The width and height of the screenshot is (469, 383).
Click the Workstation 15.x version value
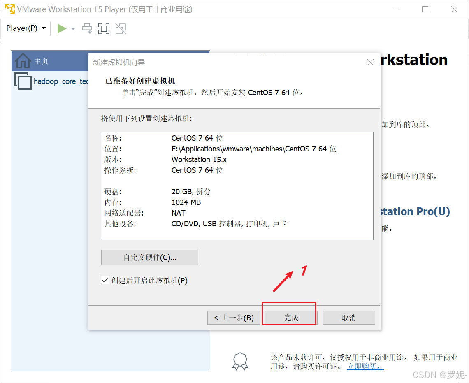(x=199, y=160)
